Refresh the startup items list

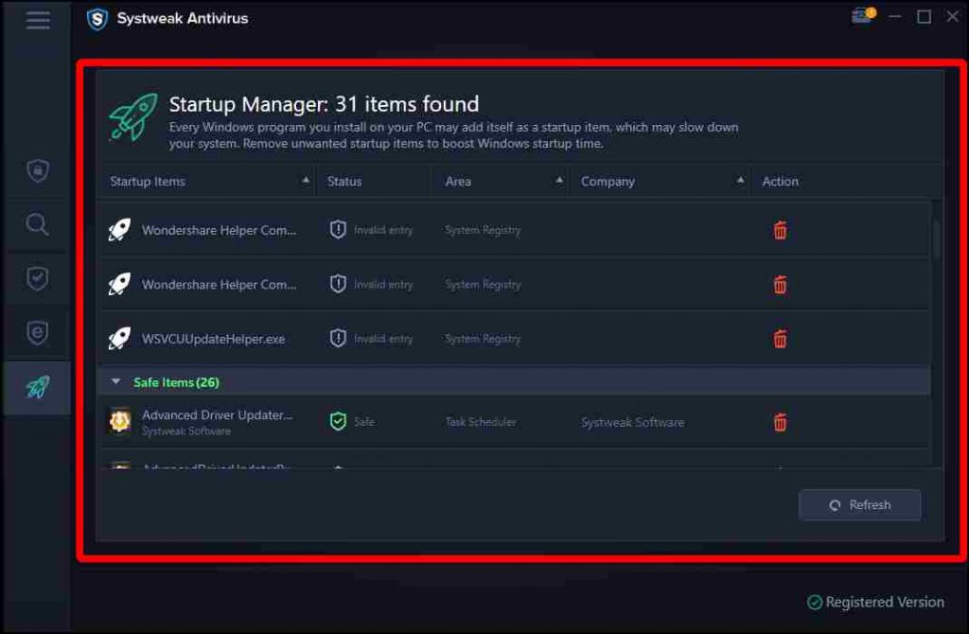[x=859, y=505]
